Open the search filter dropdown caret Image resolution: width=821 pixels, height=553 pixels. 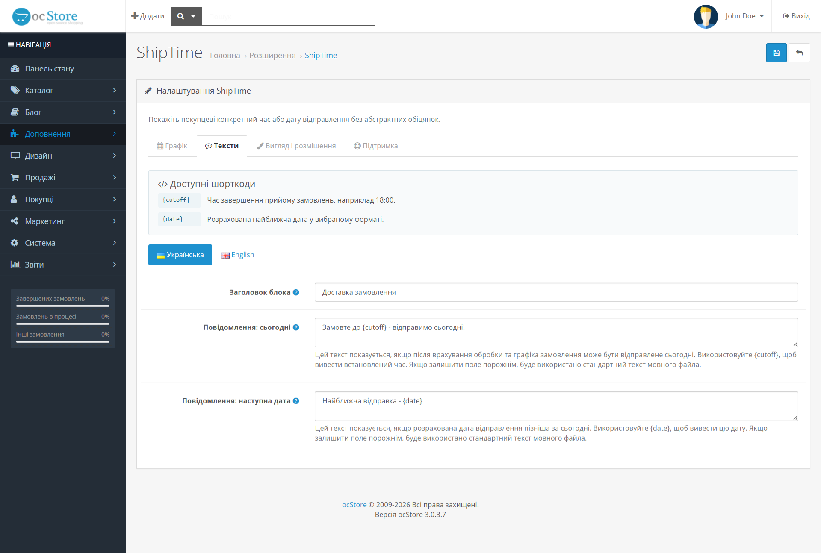(x=193, y=16)
